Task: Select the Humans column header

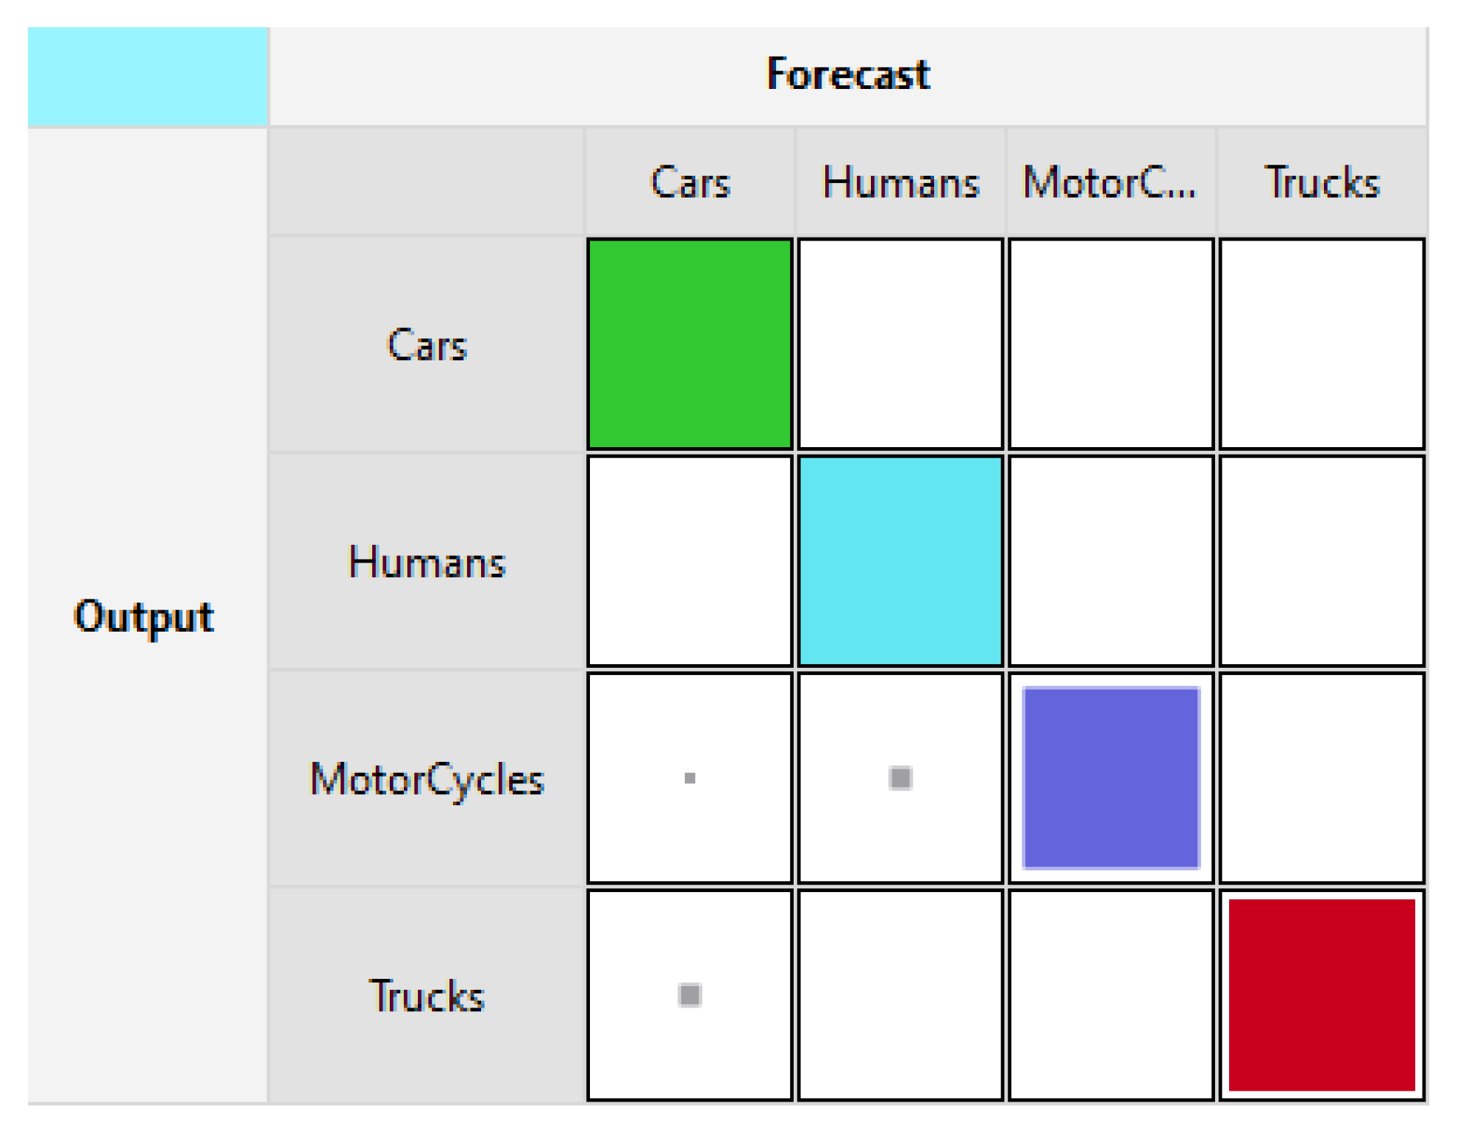Action: 900,182
